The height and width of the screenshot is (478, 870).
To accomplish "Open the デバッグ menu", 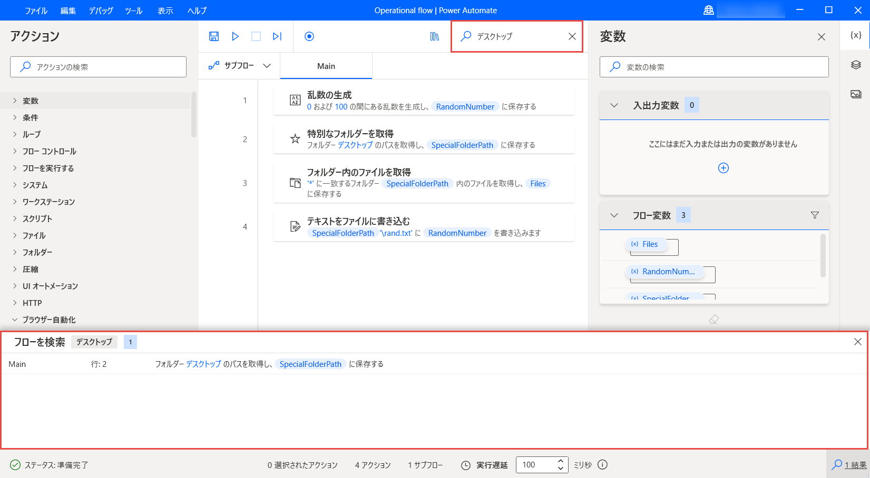I will click(x=101, y=11).
